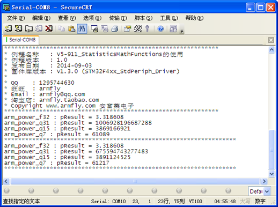Click the key icon in toolbar
This screenshot has height=207, width=278.
[147, 28]
